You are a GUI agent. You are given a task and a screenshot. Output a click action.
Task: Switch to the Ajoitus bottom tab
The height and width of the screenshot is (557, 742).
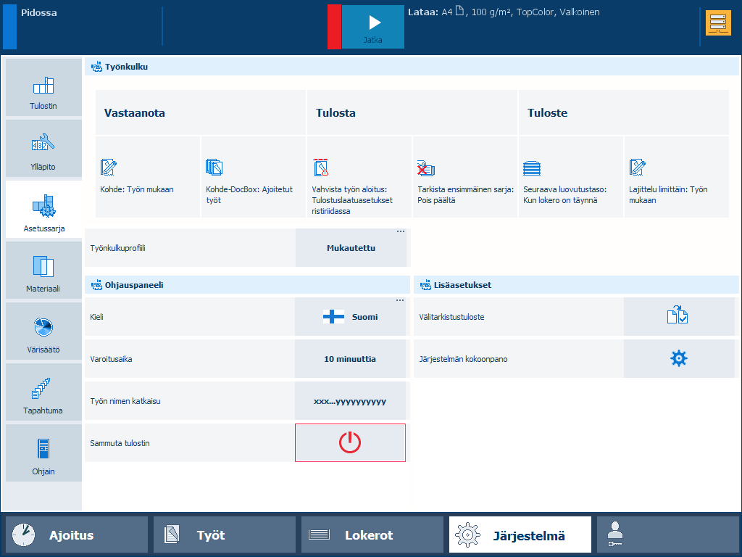point(77,535)
